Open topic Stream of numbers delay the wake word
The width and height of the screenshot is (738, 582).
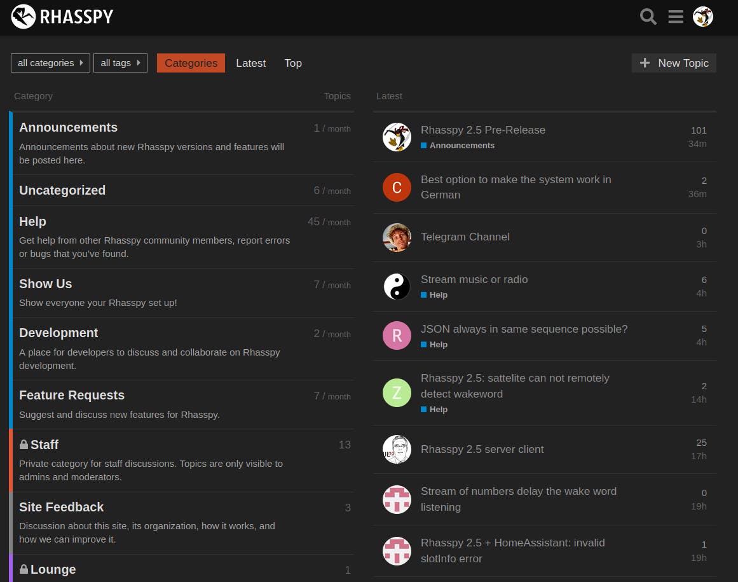click(518, 499)
